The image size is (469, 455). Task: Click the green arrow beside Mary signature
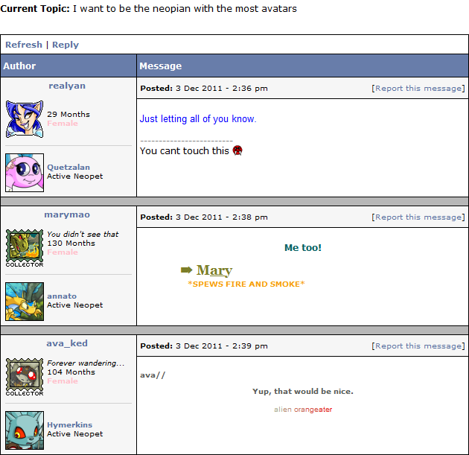click(187, 270)
